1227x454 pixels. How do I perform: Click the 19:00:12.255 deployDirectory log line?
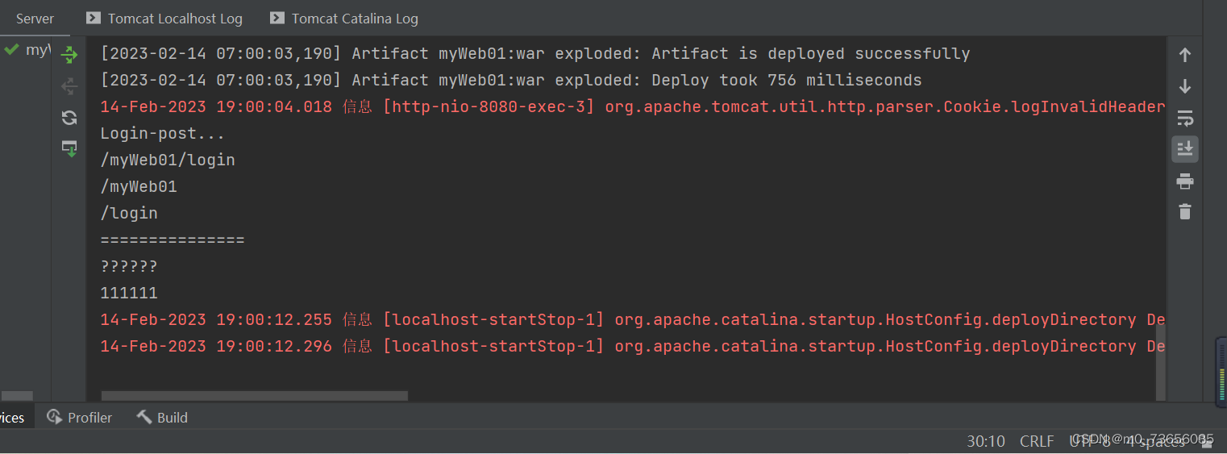(633, 320)
